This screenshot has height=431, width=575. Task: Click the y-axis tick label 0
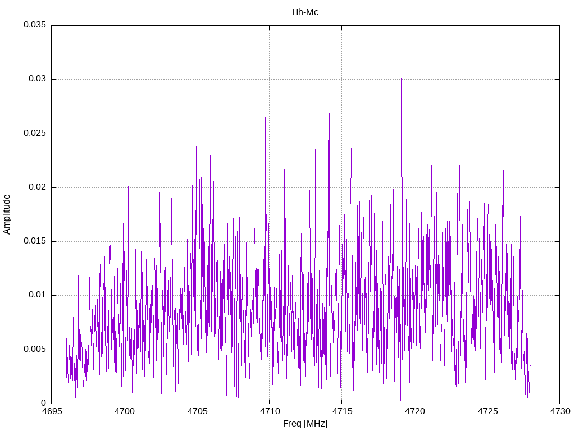click(44, 403)
